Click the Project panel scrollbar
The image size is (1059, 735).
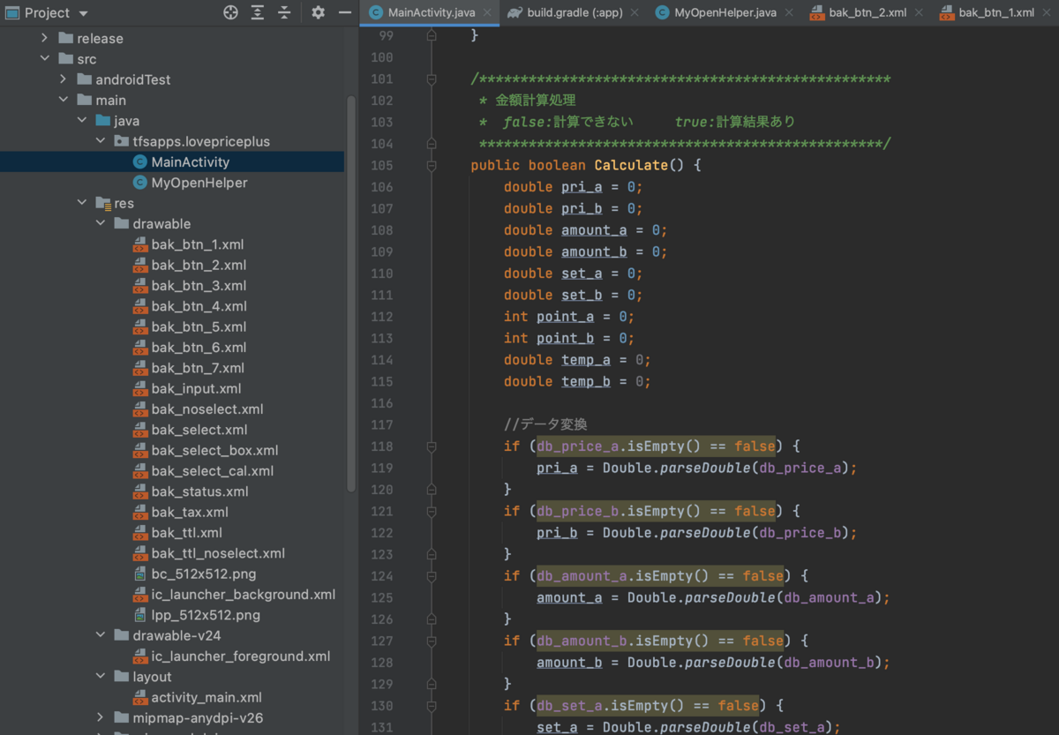(351, 295)
